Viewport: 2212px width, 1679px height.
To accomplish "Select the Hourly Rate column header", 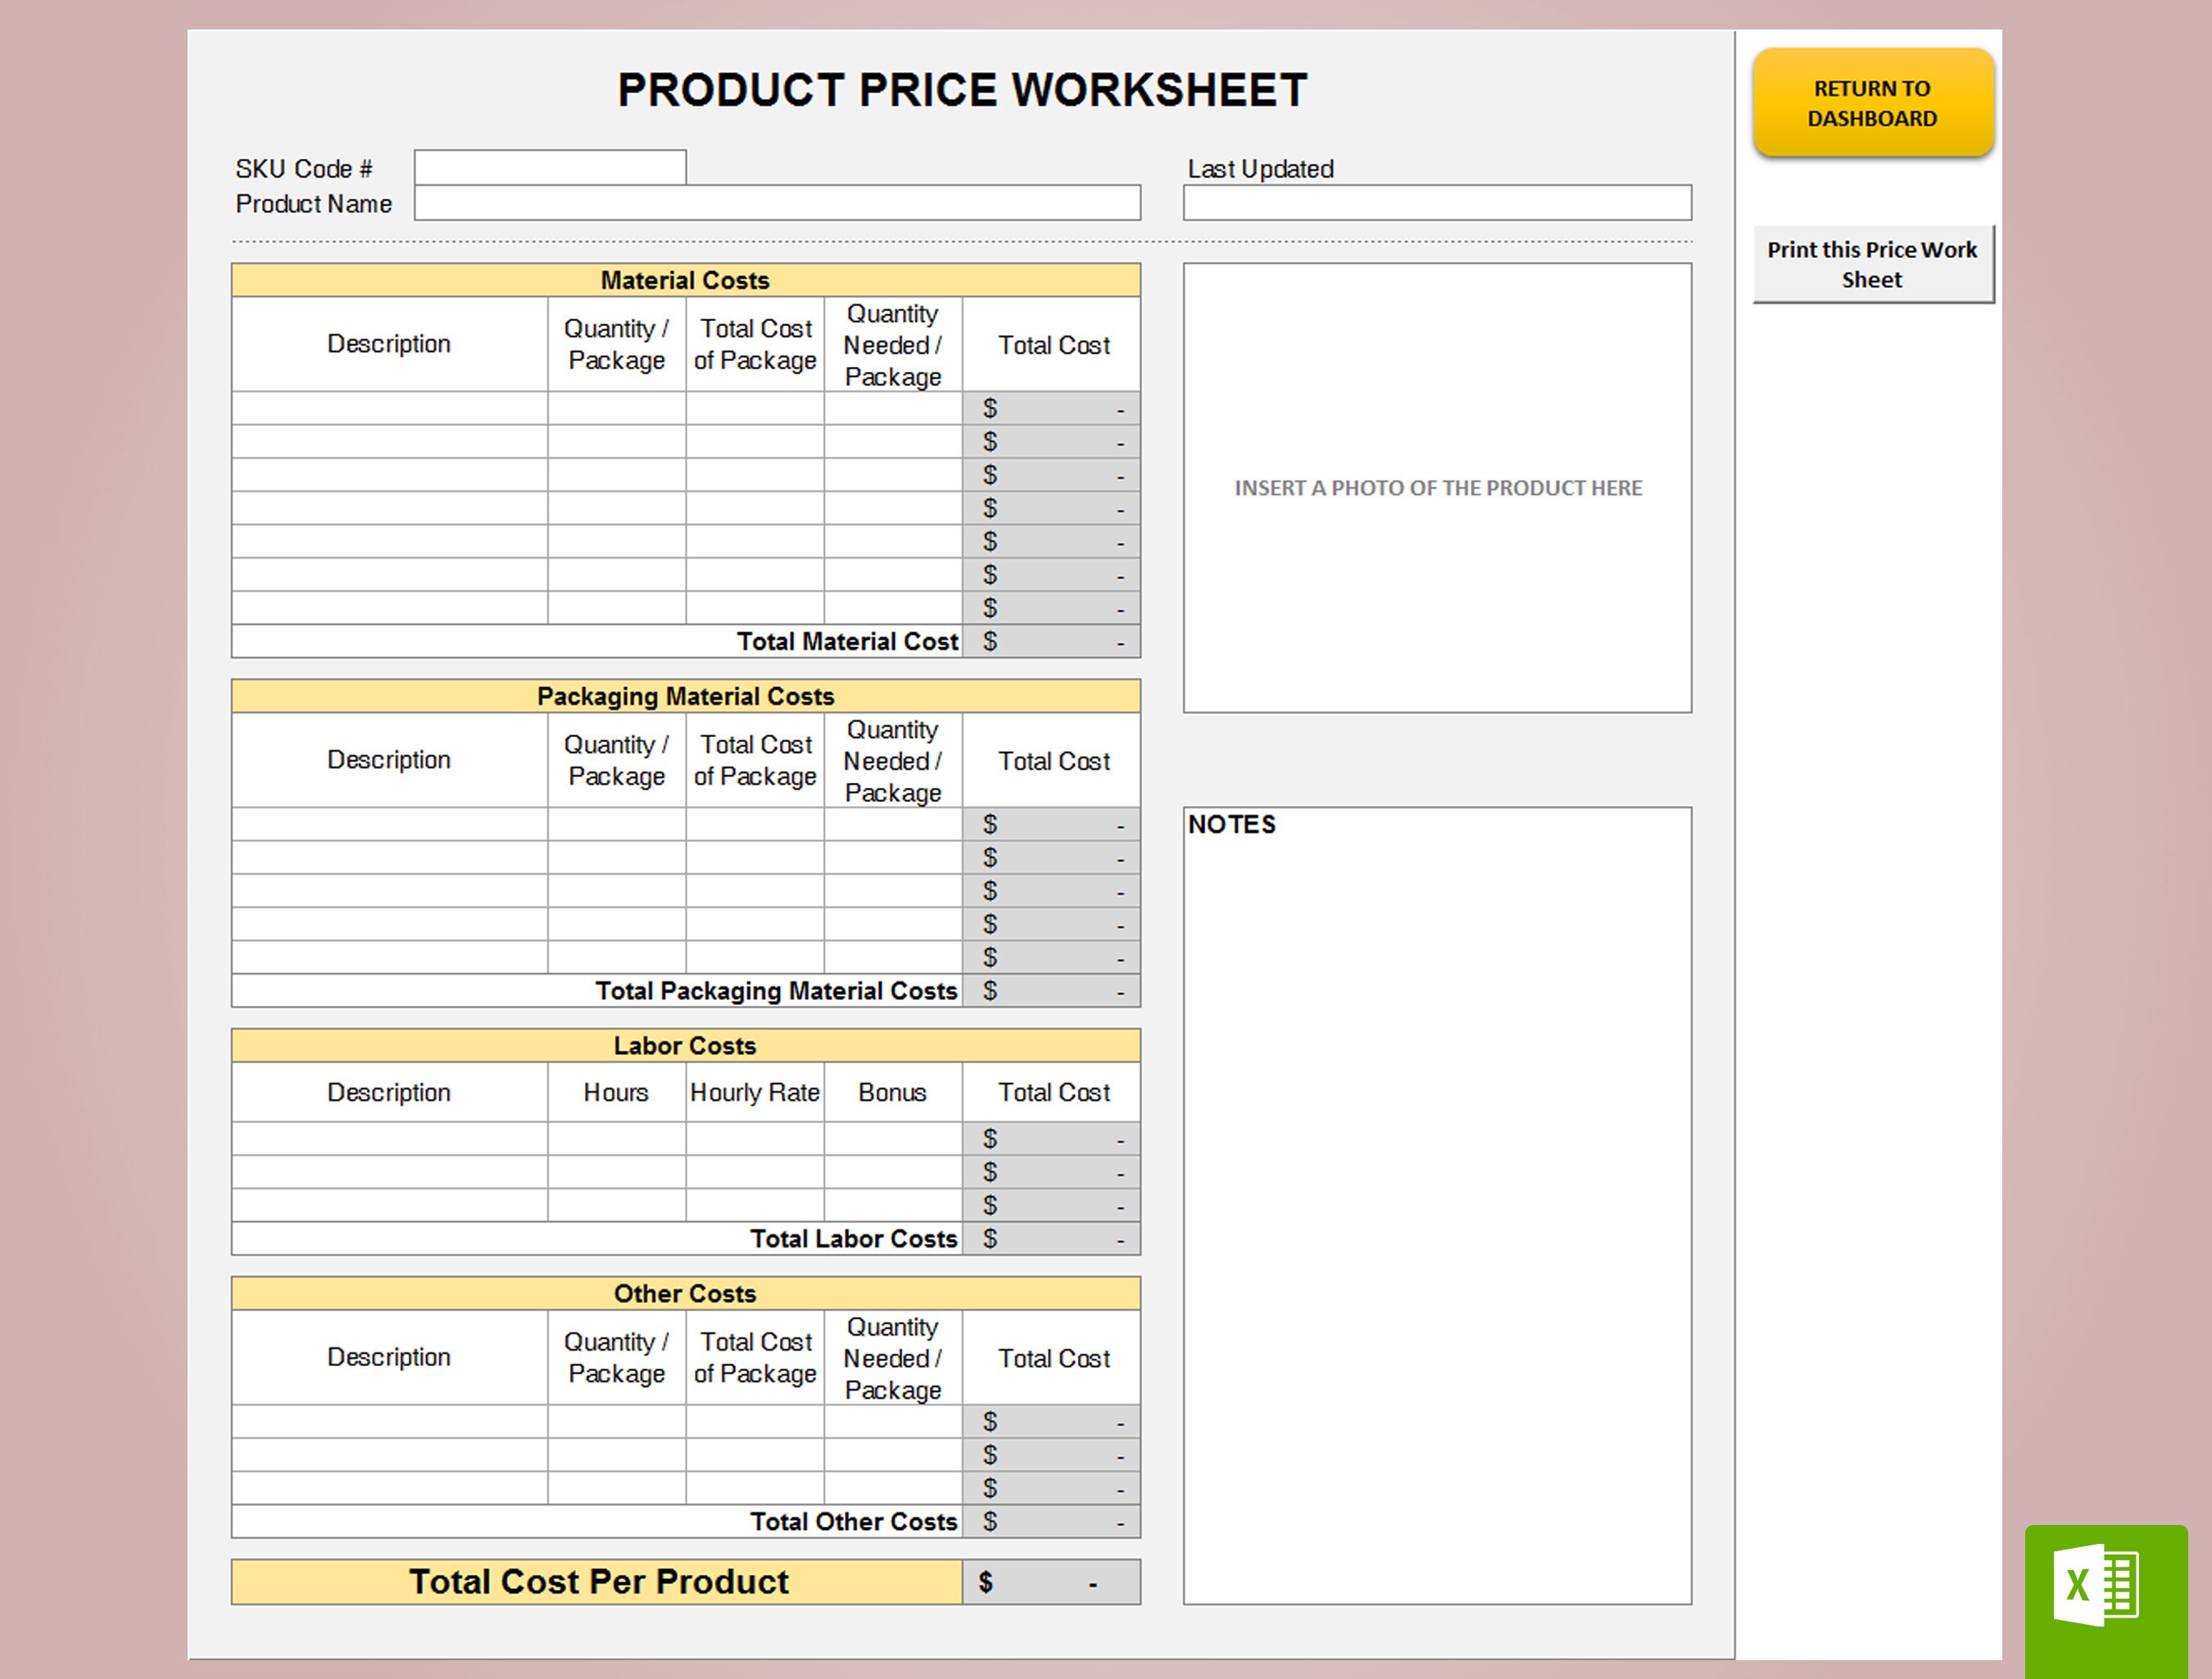I will pos(755,1092).
